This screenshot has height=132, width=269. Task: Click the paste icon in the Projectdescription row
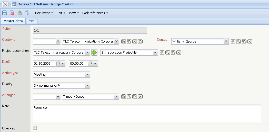pos(173,53)
